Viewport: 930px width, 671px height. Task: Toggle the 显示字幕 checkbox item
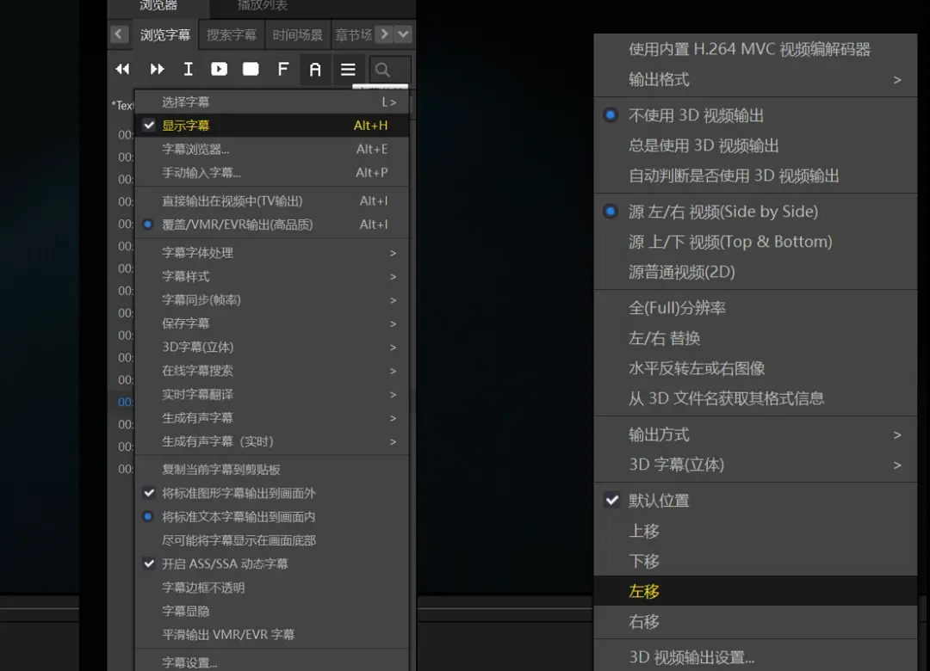coord(186,126)
